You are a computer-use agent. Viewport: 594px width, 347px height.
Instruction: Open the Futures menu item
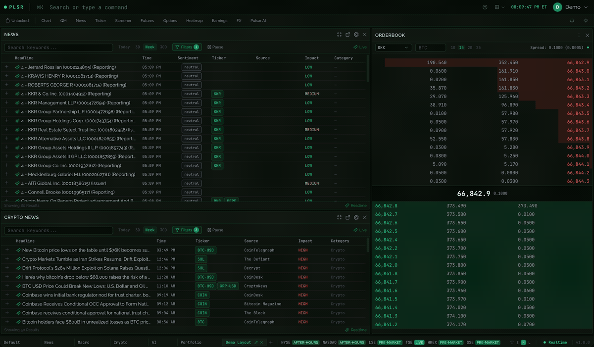point(147,21)
